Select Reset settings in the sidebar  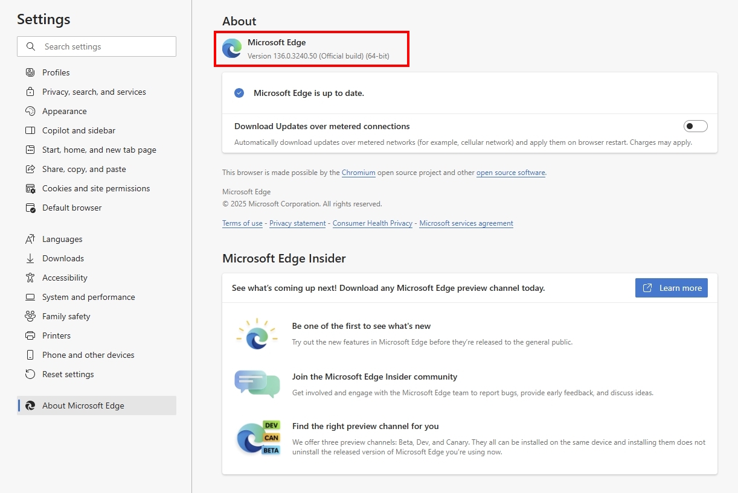pyautogui.click(x=97, y=374)
